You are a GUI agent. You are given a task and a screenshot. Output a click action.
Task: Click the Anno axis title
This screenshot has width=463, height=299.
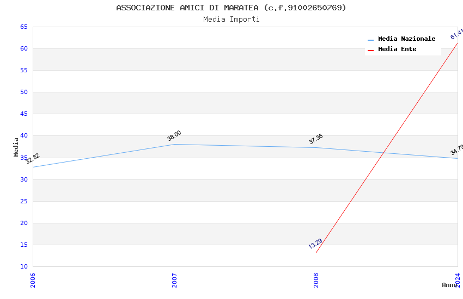(x=449, y=285)
